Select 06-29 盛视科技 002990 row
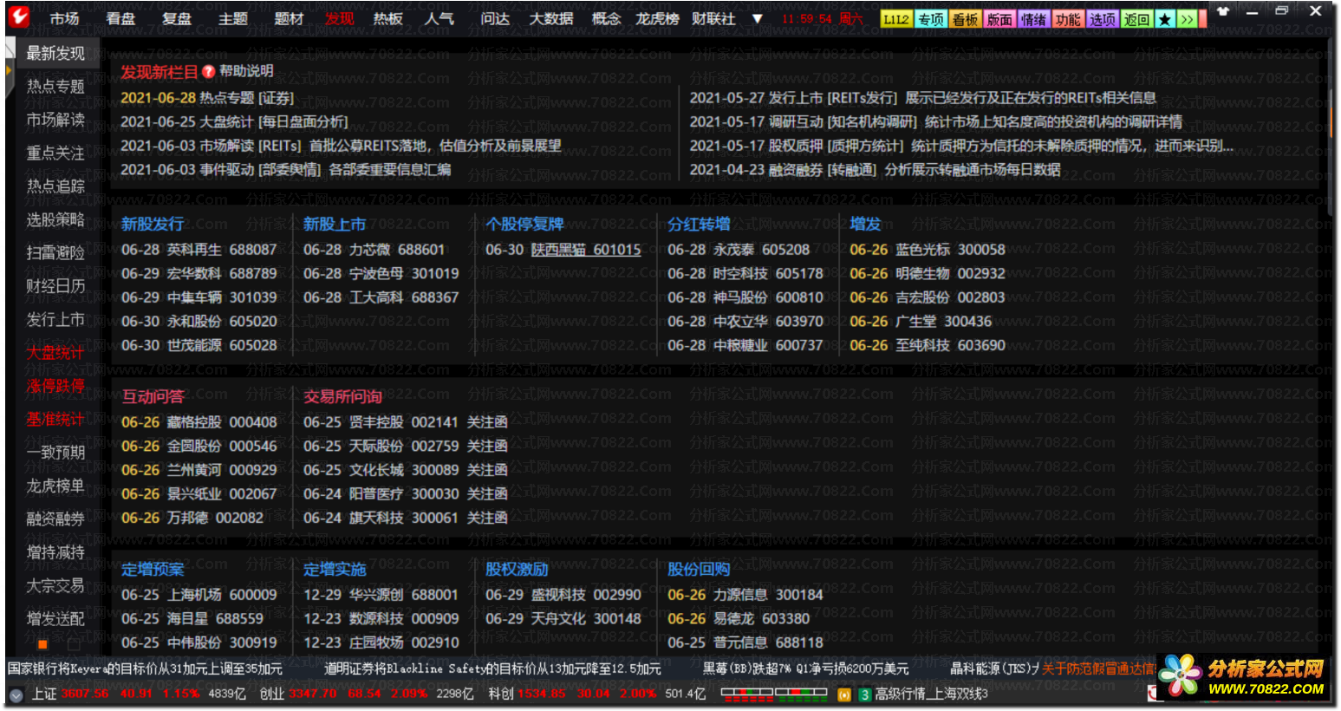The height and width of the screenshot is (711, 1341). tap(563, 595)
